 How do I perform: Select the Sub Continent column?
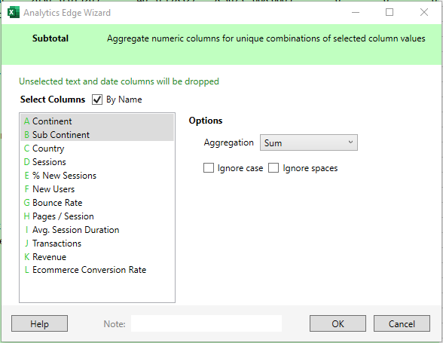click(x=97, y=135)
